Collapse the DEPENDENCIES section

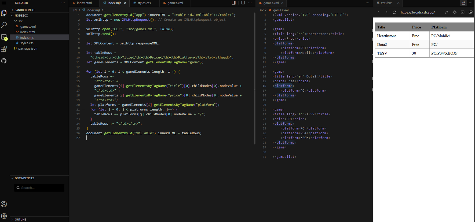click(x=39, y=178)
